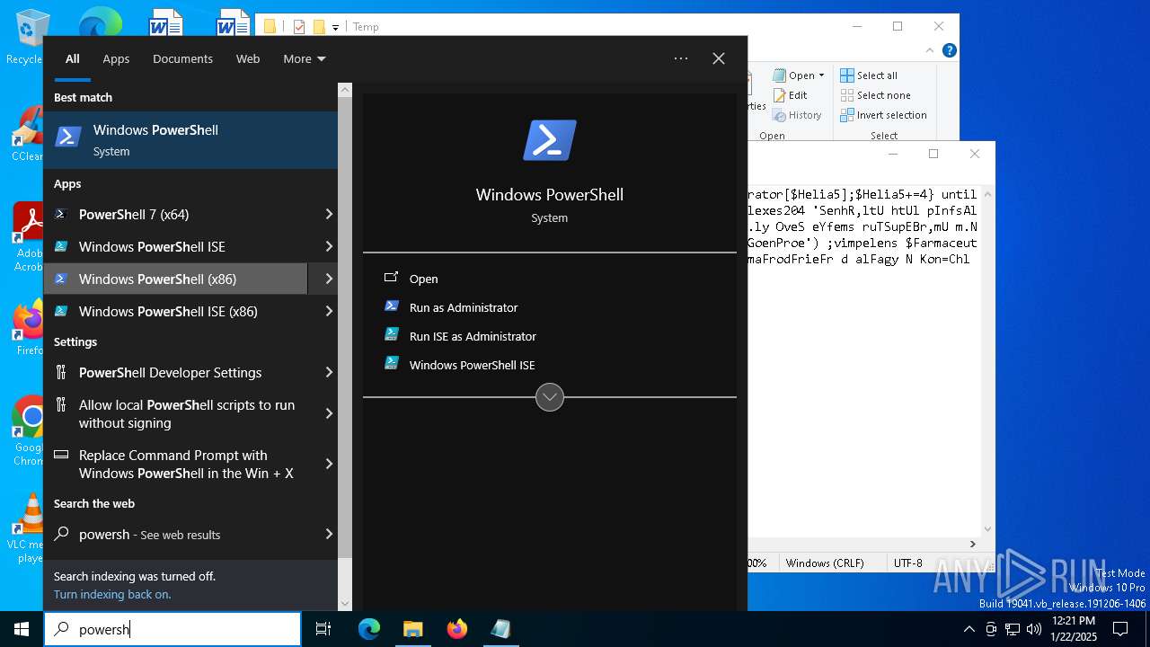1150x647 pixels.
Task: Launch Microsoft Edge from taskbar
Action: [x=369, y=629]
